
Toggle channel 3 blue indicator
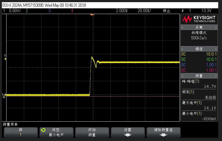click(49, 11)
